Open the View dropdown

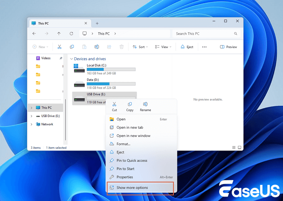point(163,47)
